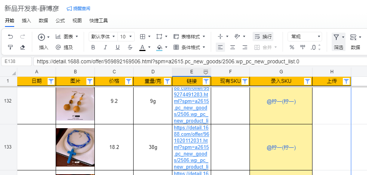Click the fill color bucket swatch
The width and height of the screenshot is (367, 175).
160,47
